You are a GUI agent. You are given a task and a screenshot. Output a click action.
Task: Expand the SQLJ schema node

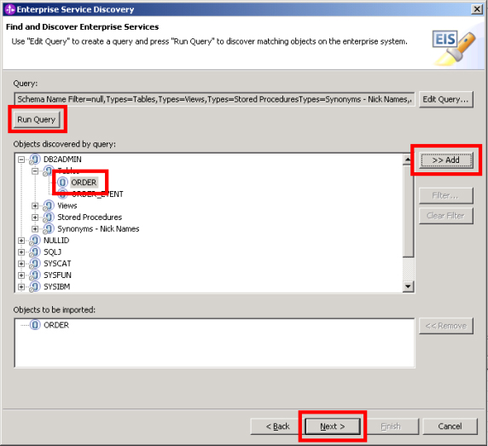click(x=21, y=252)
